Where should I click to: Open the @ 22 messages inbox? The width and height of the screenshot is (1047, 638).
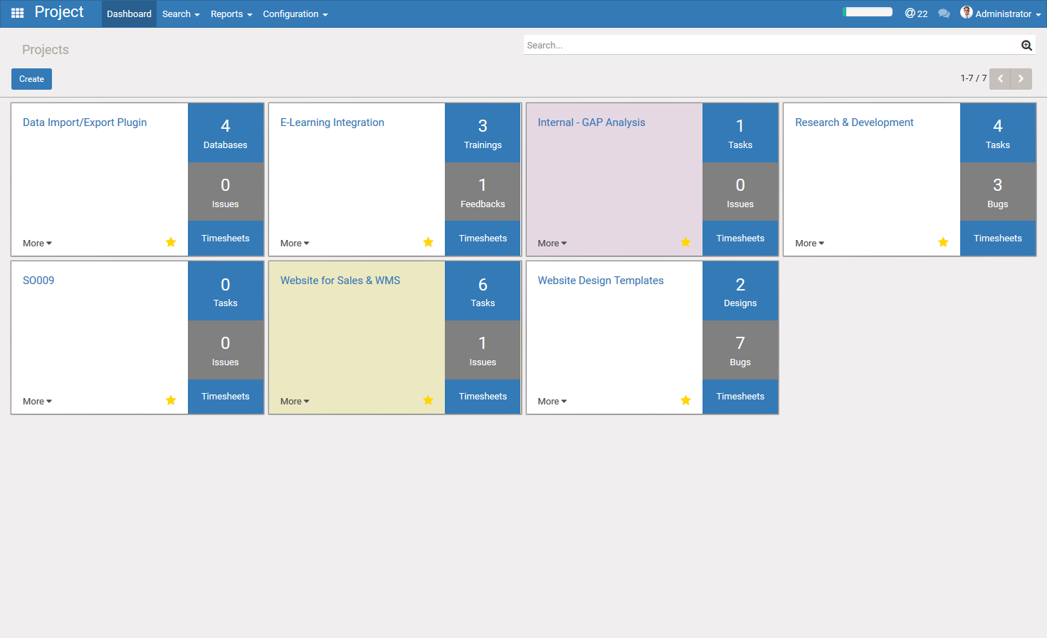point(916,14)
